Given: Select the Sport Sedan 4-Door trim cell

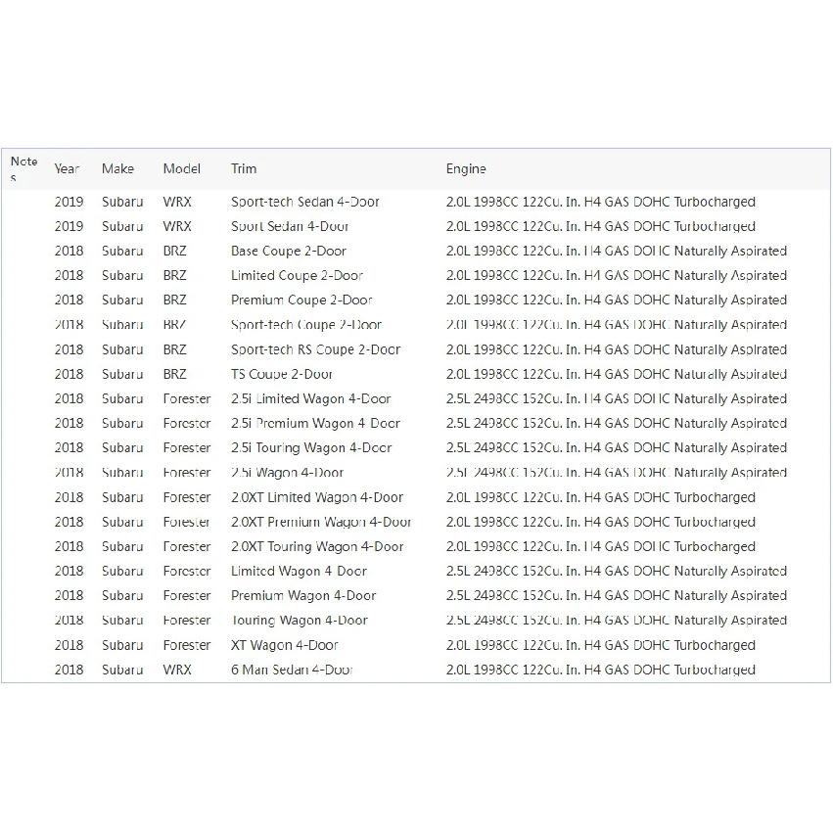Looking at the screenshot, I should coord(290,226).
